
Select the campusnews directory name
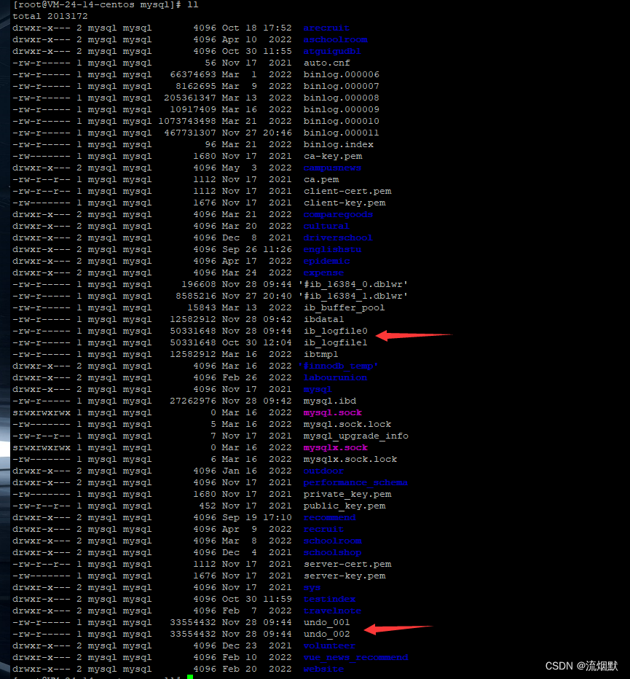(332, 168)
